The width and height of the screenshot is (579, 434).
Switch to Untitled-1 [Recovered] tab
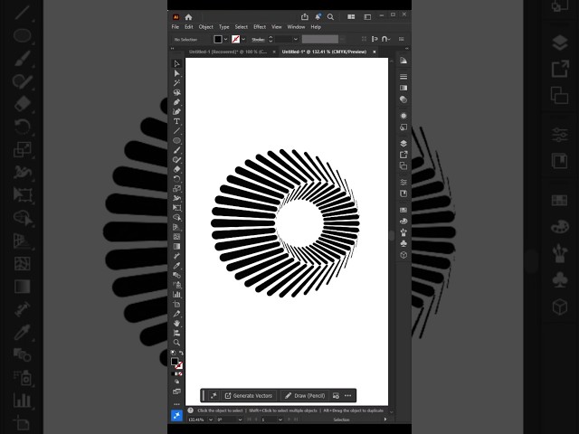pyautogui.click(x=228, y=52)
